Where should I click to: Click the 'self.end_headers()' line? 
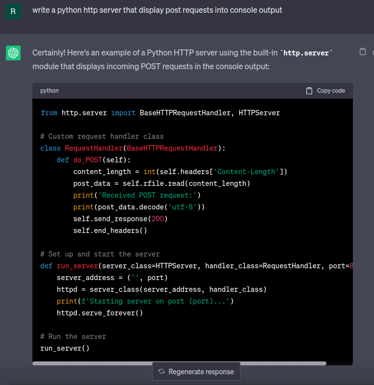coord(110,231)
